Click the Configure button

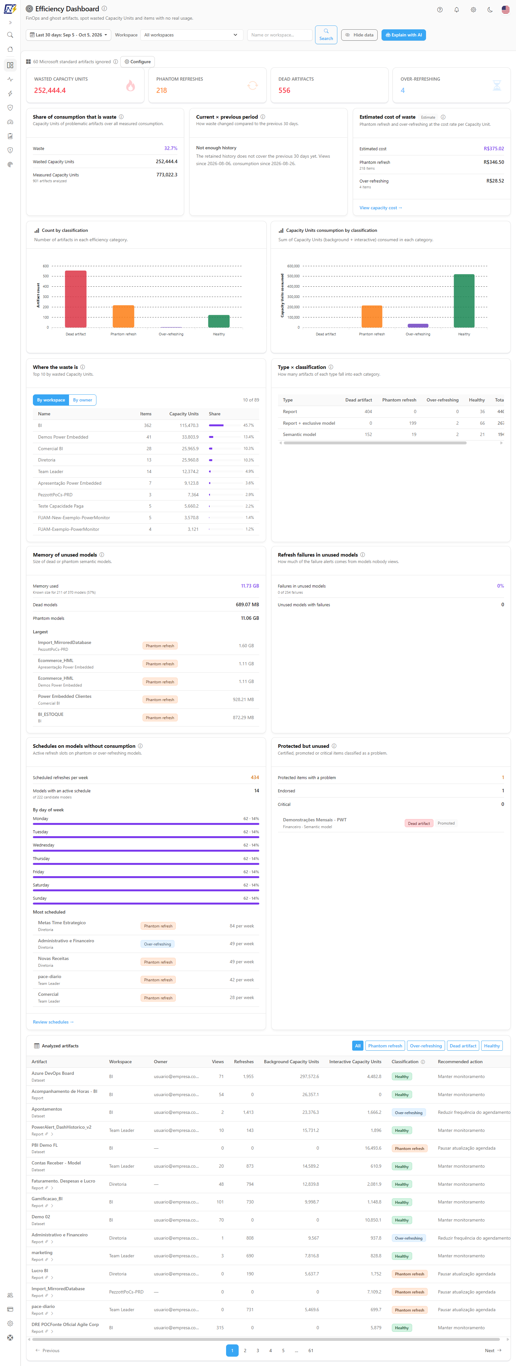[138, 62]
